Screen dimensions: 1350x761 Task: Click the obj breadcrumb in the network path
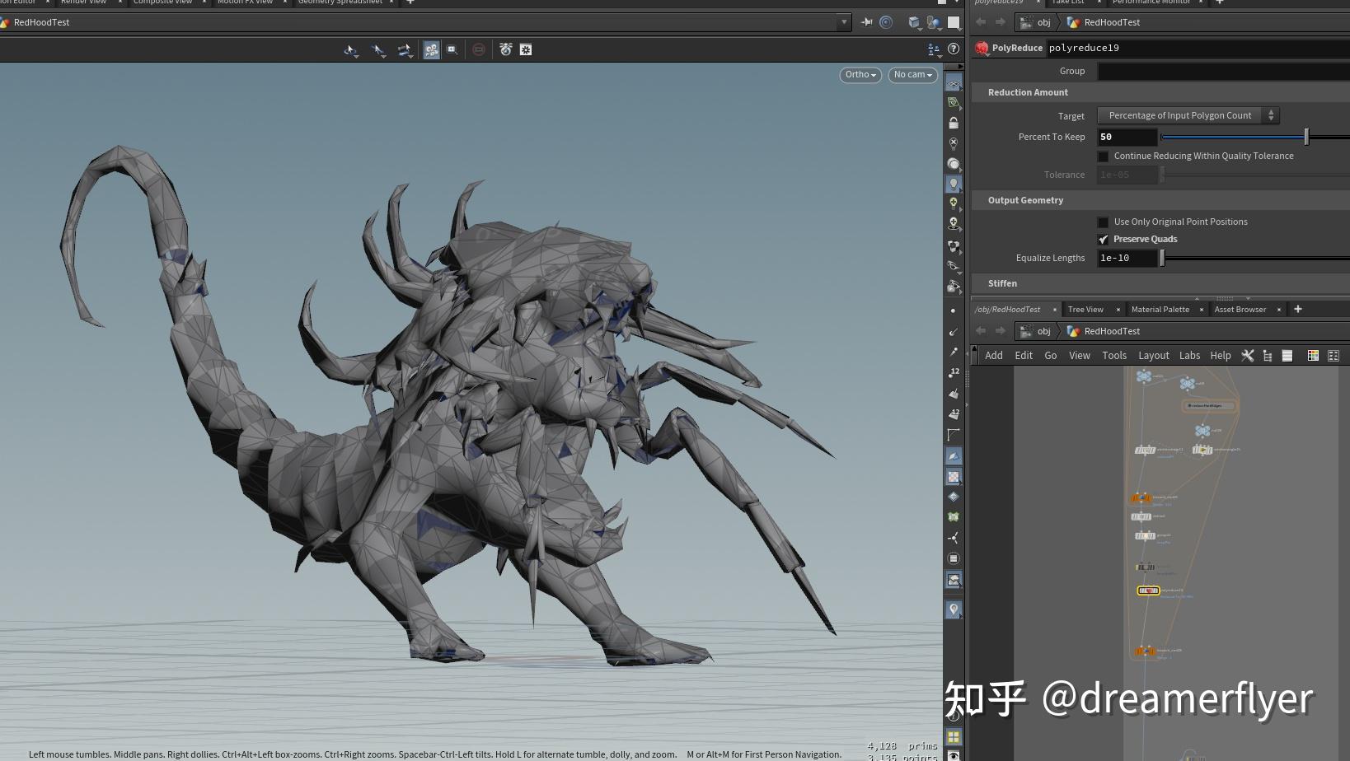coord(1043,331)
